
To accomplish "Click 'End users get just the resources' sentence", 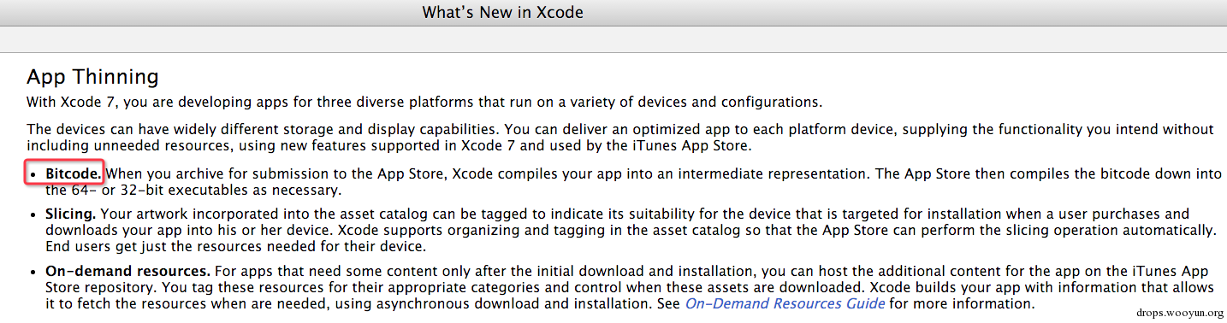I will pyautogui.click(x=235, y=247).
